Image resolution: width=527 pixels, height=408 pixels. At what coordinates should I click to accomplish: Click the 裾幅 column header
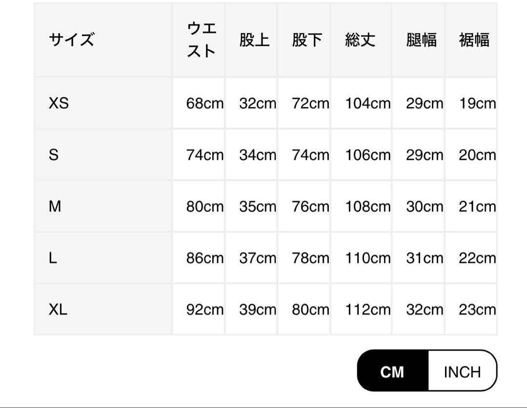click(471, 40)
